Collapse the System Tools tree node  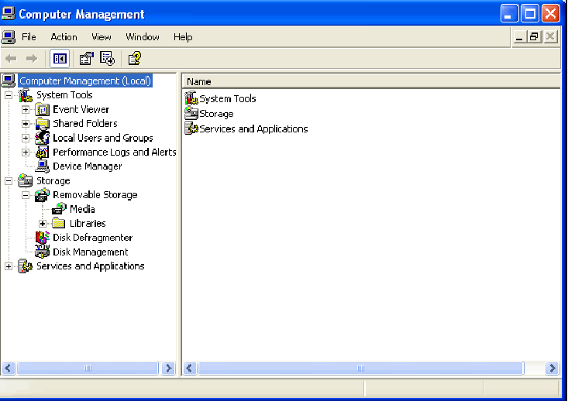9,95
